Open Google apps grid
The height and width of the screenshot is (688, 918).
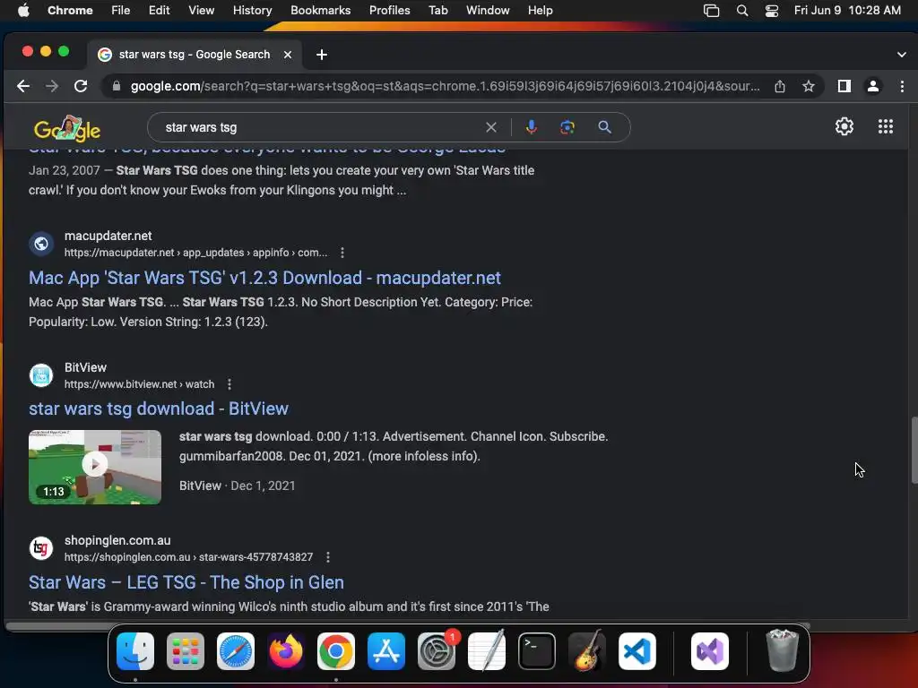pos(886,126)
